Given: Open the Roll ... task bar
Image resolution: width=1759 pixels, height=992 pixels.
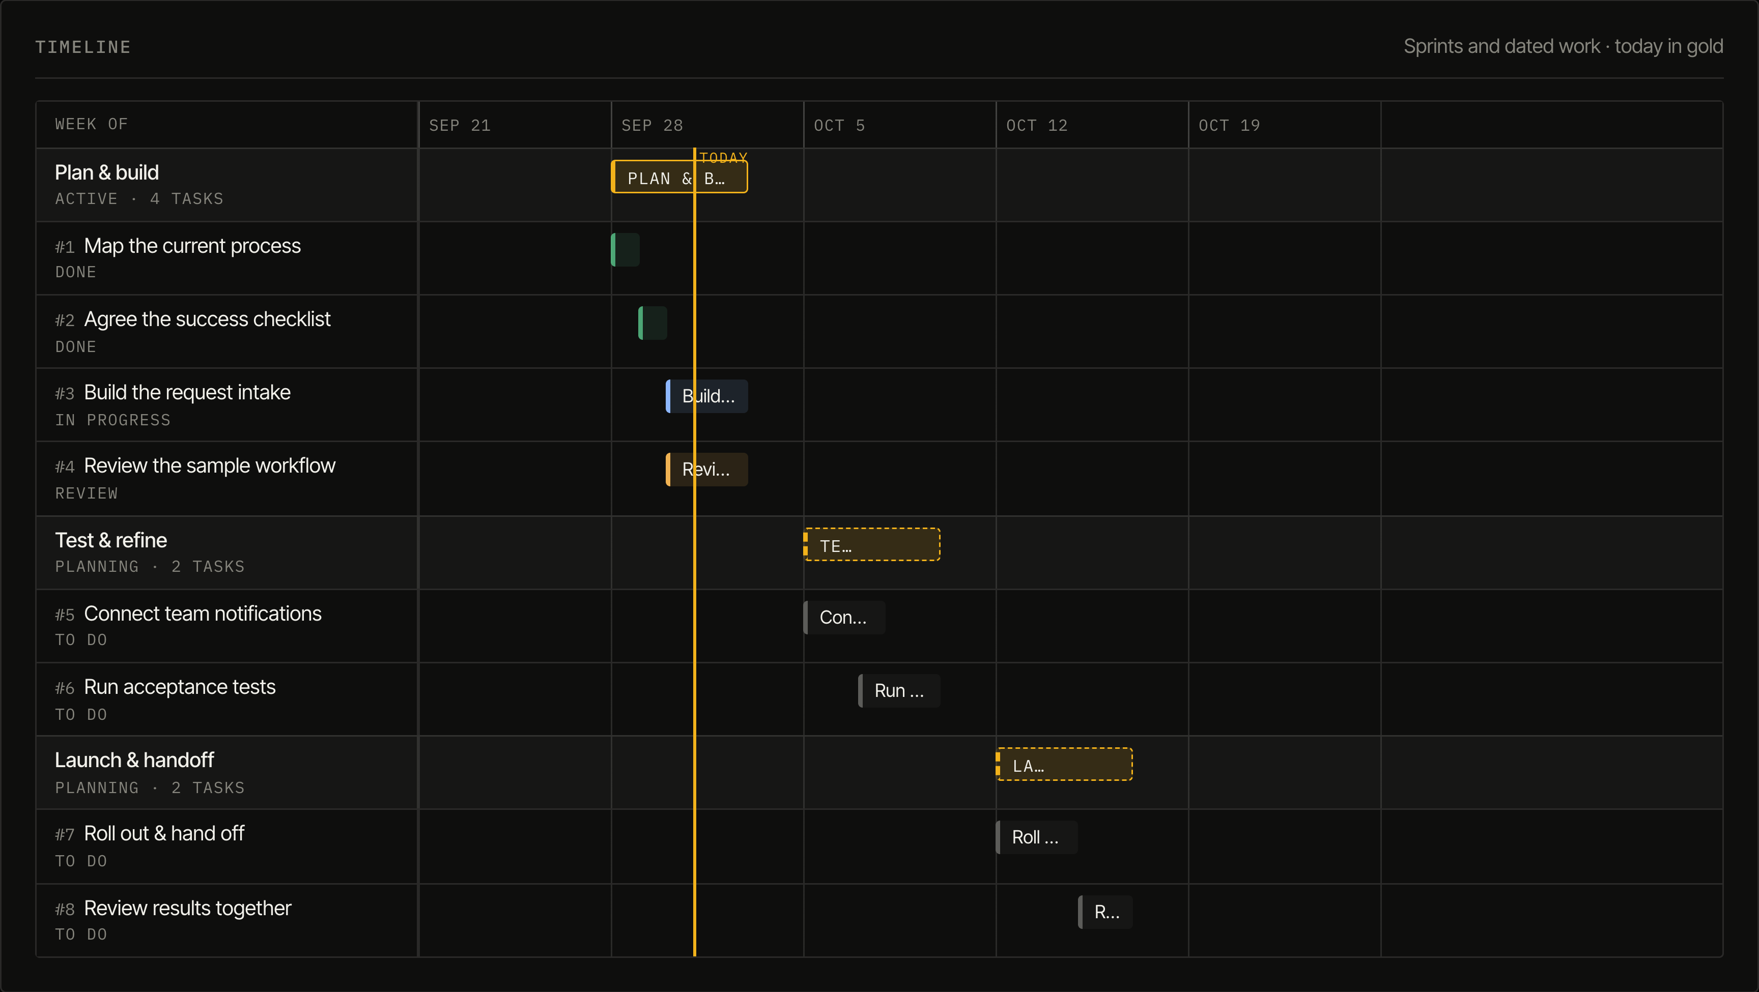Looking at the screenshot, I should click(1037, 838).
